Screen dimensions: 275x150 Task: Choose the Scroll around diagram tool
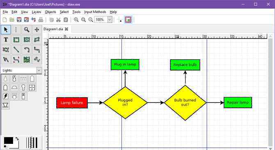click(x=37, y=30)
